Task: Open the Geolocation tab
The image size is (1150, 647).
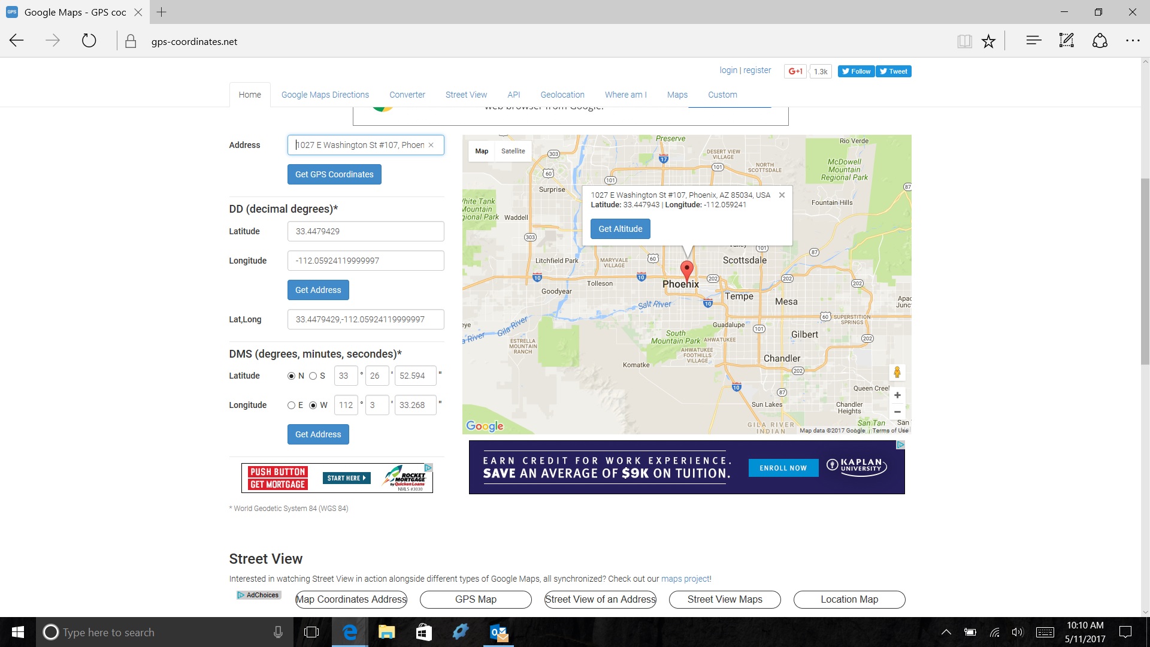Action: (x=562, y=95)
